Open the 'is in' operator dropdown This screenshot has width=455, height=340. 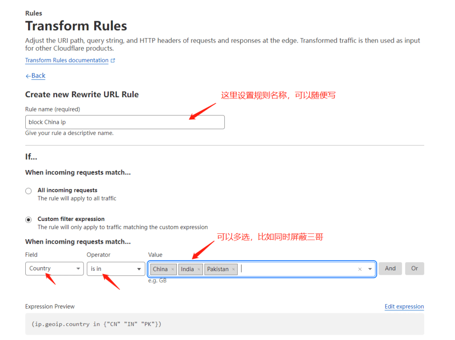click(116, 269)
